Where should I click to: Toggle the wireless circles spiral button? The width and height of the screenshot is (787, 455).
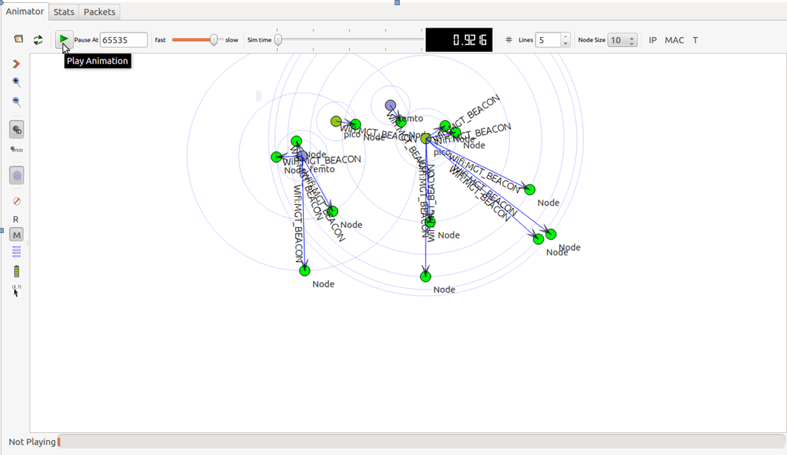16,175
